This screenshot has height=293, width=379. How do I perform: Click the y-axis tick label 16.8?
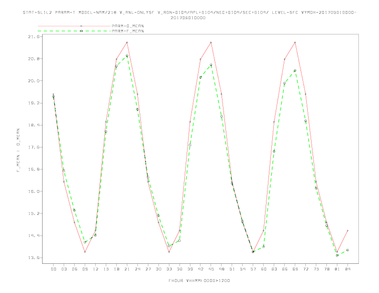tap(33, 169)
